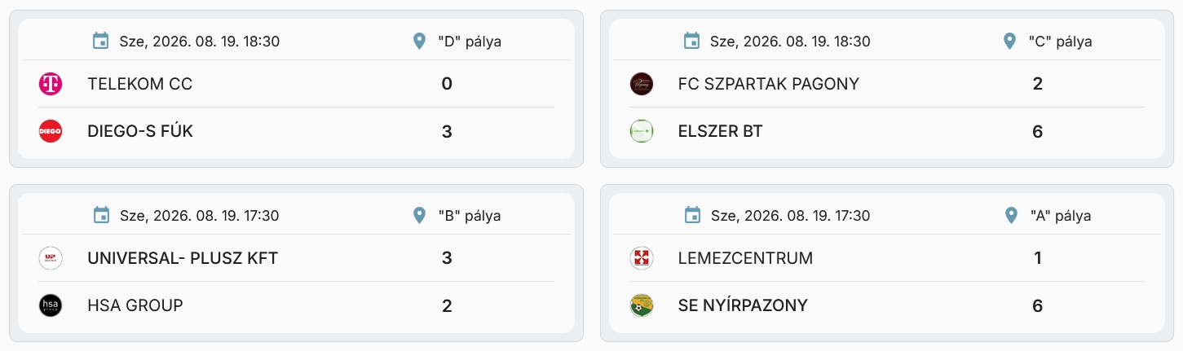Image resolution: width=1183 pixels, height=351 pixels.
Task: Click location pin next to "C" pálya
Action: click(1010, 41)
